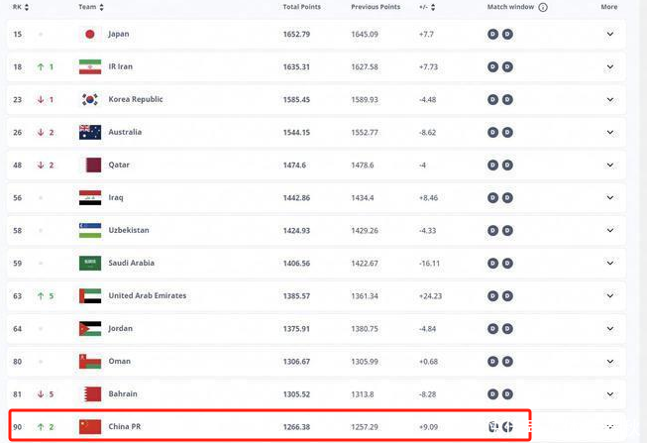
Task: Click the Match window info icon
Action: click(x=543, y=7)
